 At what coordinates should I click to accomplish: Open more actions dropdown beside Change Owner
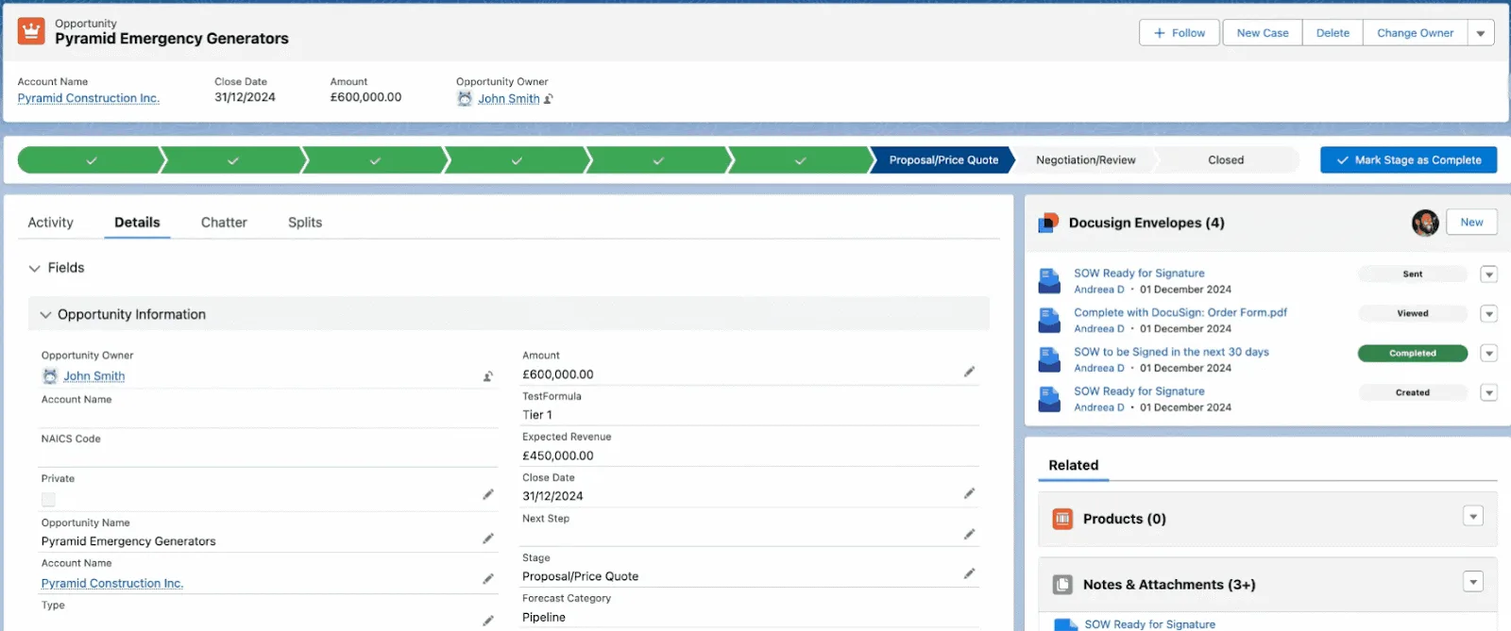tap(1481, 33)
